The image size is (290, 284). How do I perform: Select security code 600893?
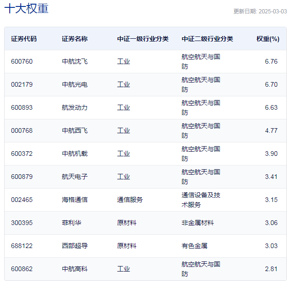[x=22, y=107]
